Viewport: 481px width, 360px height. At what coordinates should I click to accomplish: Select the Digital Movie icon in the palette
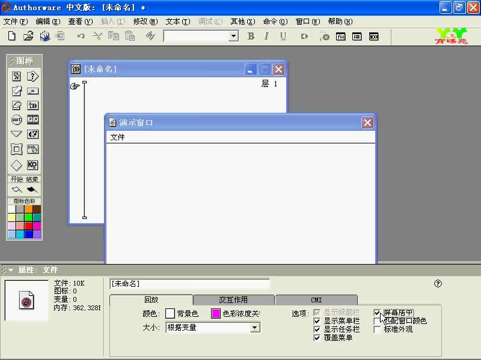pyautogui.click(x=32, y=119)
